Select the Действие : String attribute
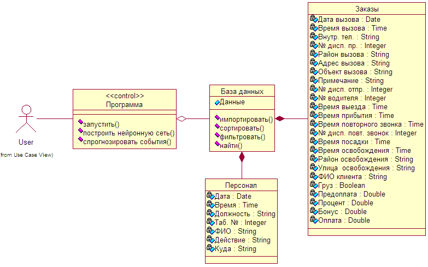Screen dimensions: 428x267 (242, 240)
